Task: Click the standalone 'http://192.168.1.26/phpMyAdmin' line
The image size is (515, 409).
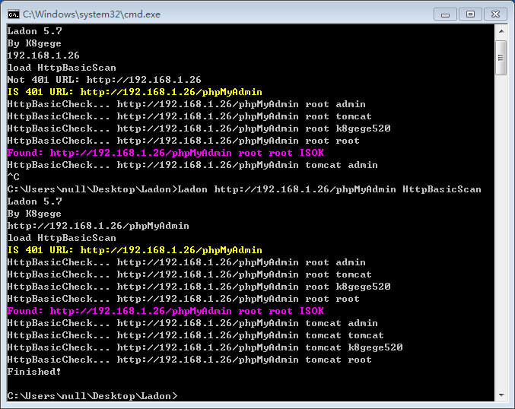Action: point(98,226)
